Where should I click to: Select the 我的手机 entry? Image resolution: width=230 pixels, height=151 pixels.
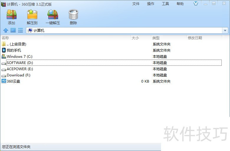coord(14,50)
